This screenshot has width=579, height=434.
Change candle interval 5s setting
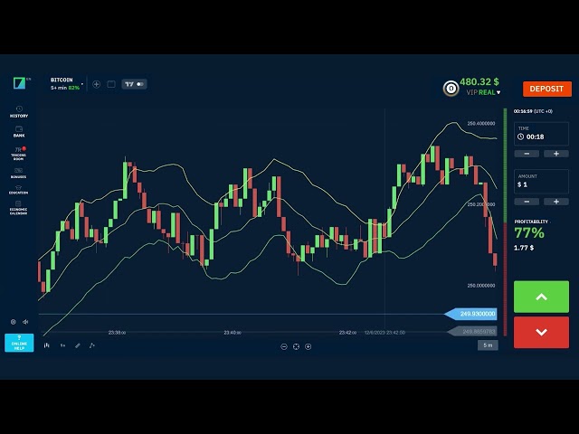62,345
